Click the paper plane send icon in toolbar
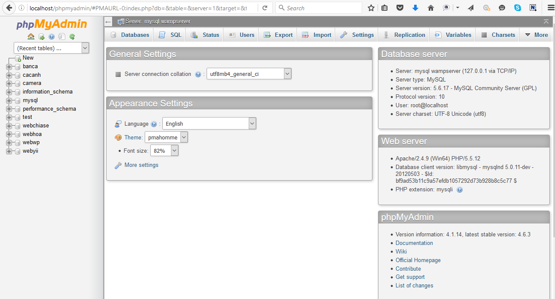This screenshot has height=299, width=555. tap(471, 8)
